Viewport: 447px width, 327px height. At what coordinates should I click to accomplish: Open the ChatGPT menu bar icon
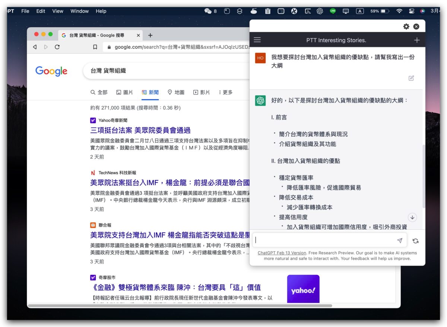[320, 11]
